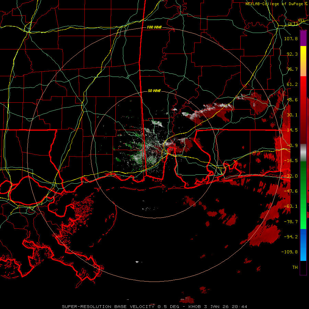Click the "76.7" velocity scale value
This screenshot has width=309, height=309.
tap(292, 69)
